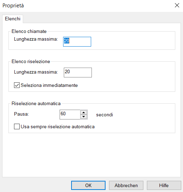Click the Usa sempre riselezione automatica label text
The height and width of the screenshot is (192, 183).
(x=57, y=126)
